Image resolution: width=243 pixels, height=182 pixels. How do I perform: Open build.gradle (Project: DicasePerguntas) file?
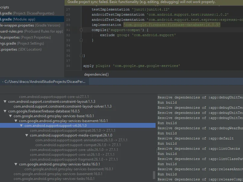coord(27,13)
